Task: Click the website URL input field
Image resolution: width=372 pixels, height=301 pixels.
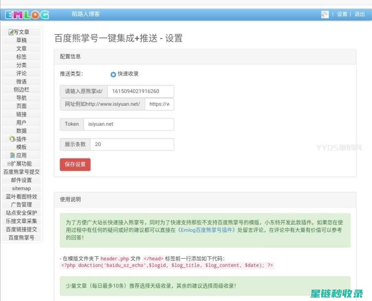Action: [159, 104]
